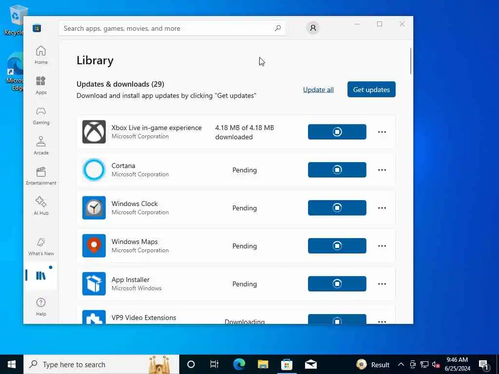Go to Apps section in sidebar
The height and width of the screenshot is (374, 499).
pyautogui.click(x=41, y=85)
